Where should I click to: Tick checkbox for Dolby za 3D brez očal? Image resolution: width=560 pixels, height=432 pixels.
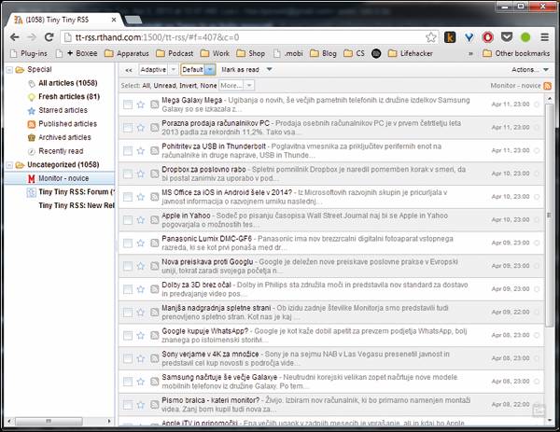tap(128, 289)
